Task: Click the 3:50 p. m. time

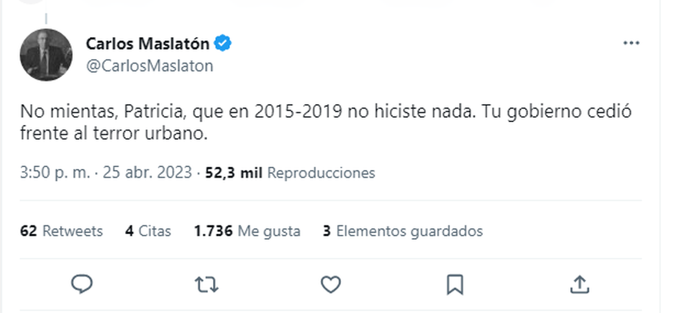Action: point(55,173)
